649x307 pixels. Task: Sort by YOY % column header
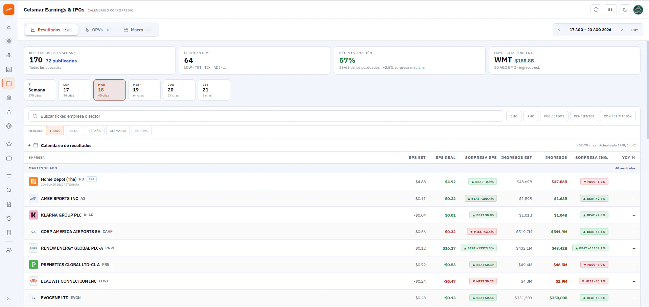click(x=629, y=158)
